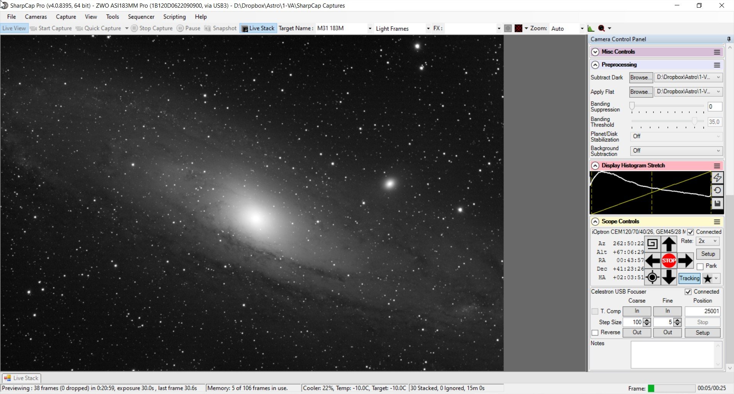Click Browse next to Subtract Dark
The image size is (734, 394).
coord(641,78)
